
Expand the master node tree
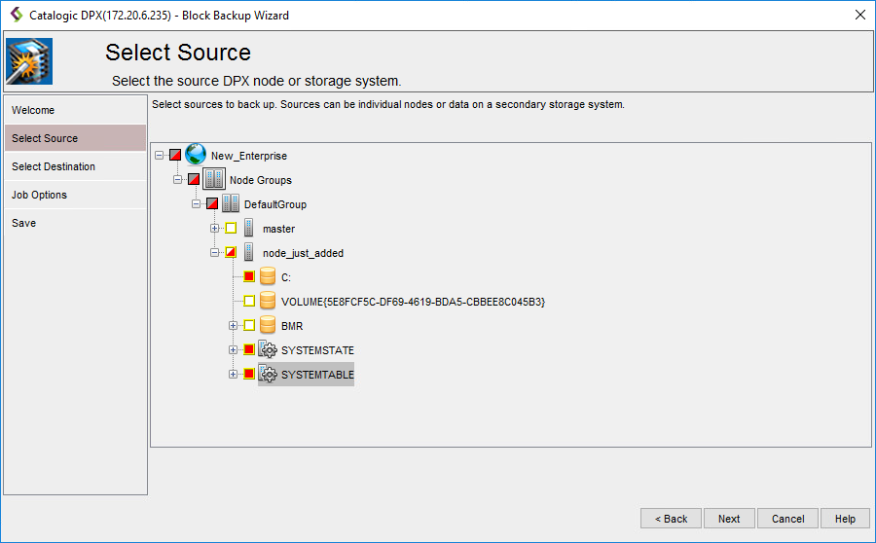[215, 228]
